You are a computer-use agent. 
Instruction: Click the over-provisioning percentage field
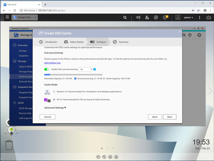pyautogui.click(x=84, y=69)
